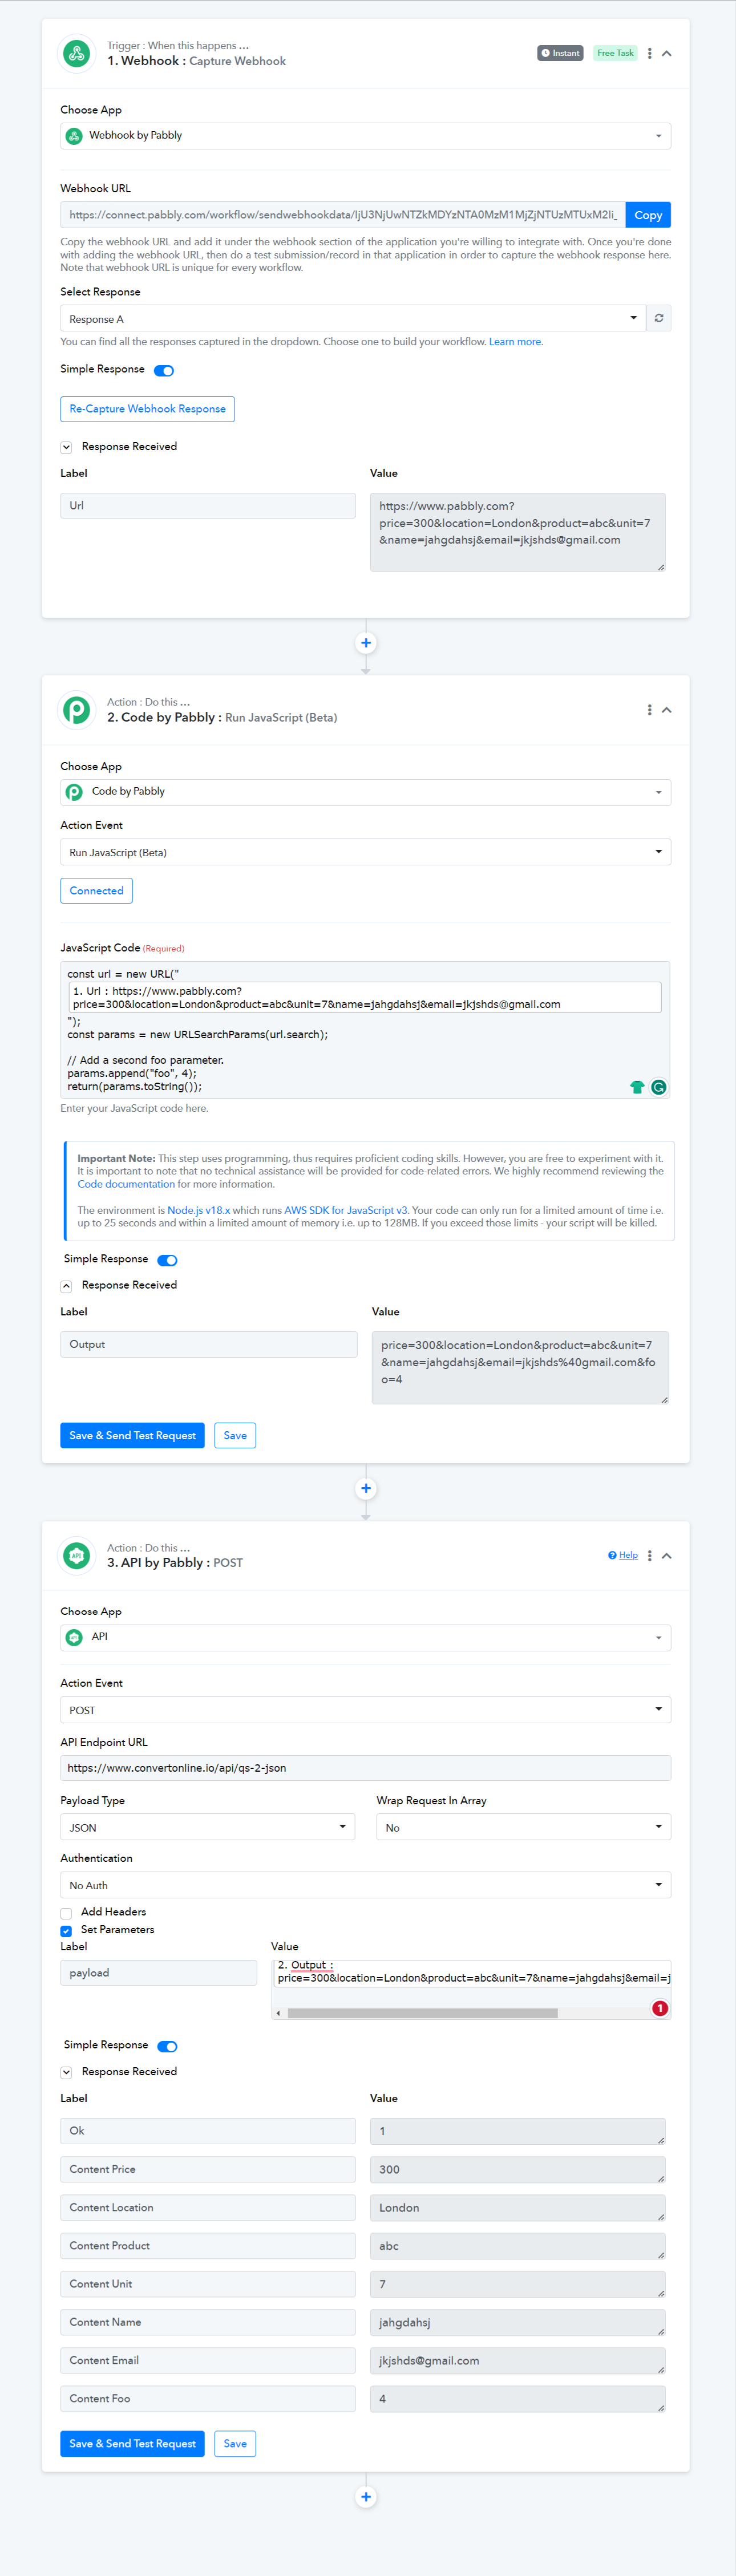
Task: Open the Code documentation link
Action: tap(126, 1184)
